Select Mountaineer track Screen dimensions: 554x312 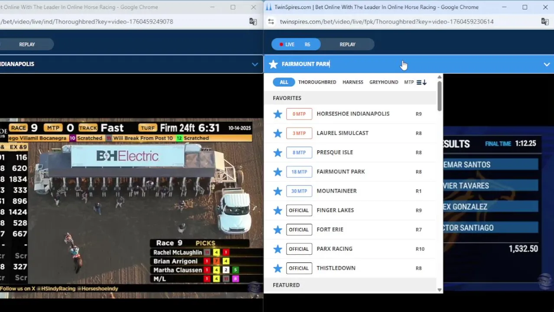pyautogui.click(x=336, y=191)
